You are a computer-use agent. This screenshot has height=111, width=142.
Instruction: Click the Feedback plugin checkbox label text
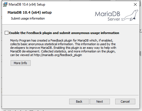click(x=64, y=33)
